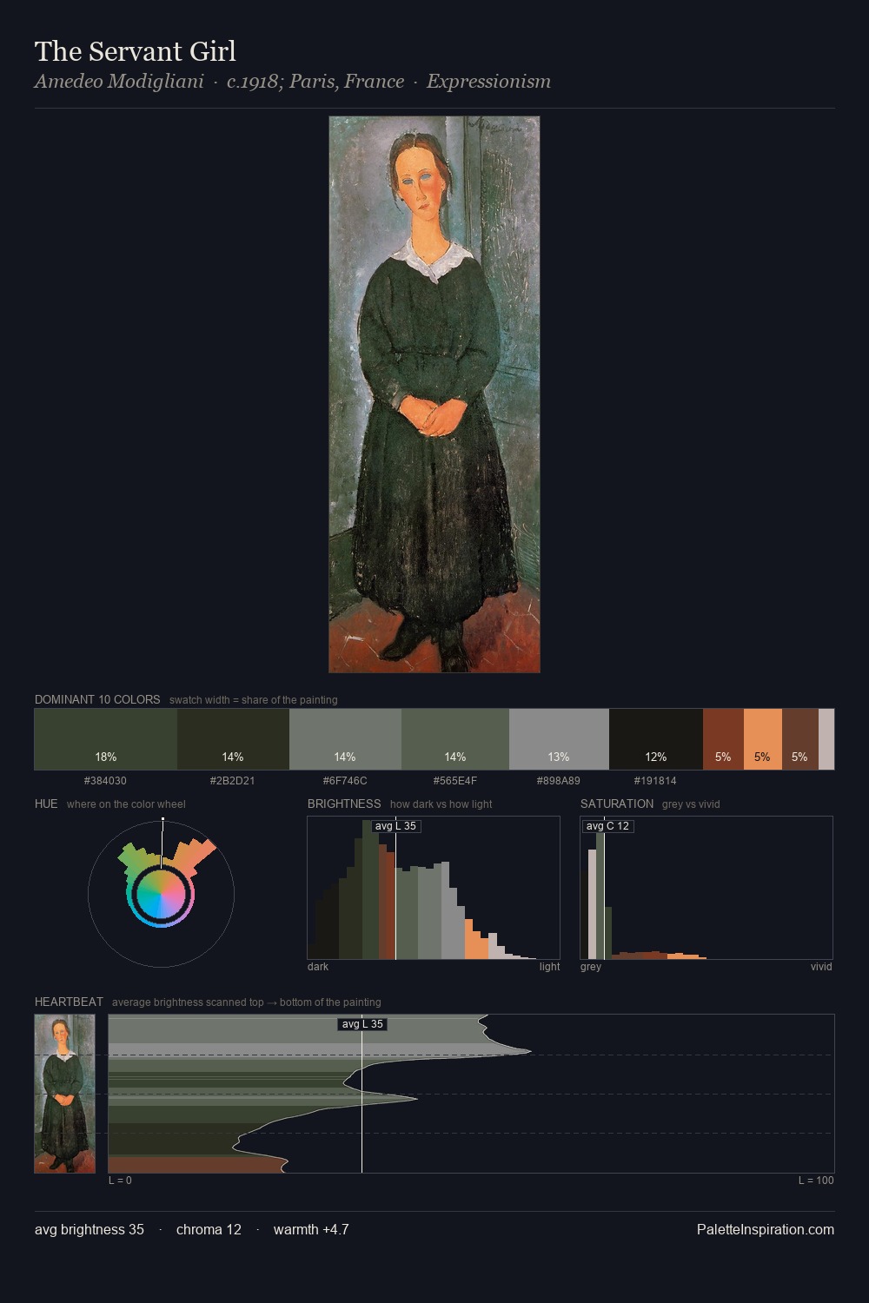The image size is (869, 1303).
Task: Click the HEARTBEAT section heading
Action: click(69, 1002)
